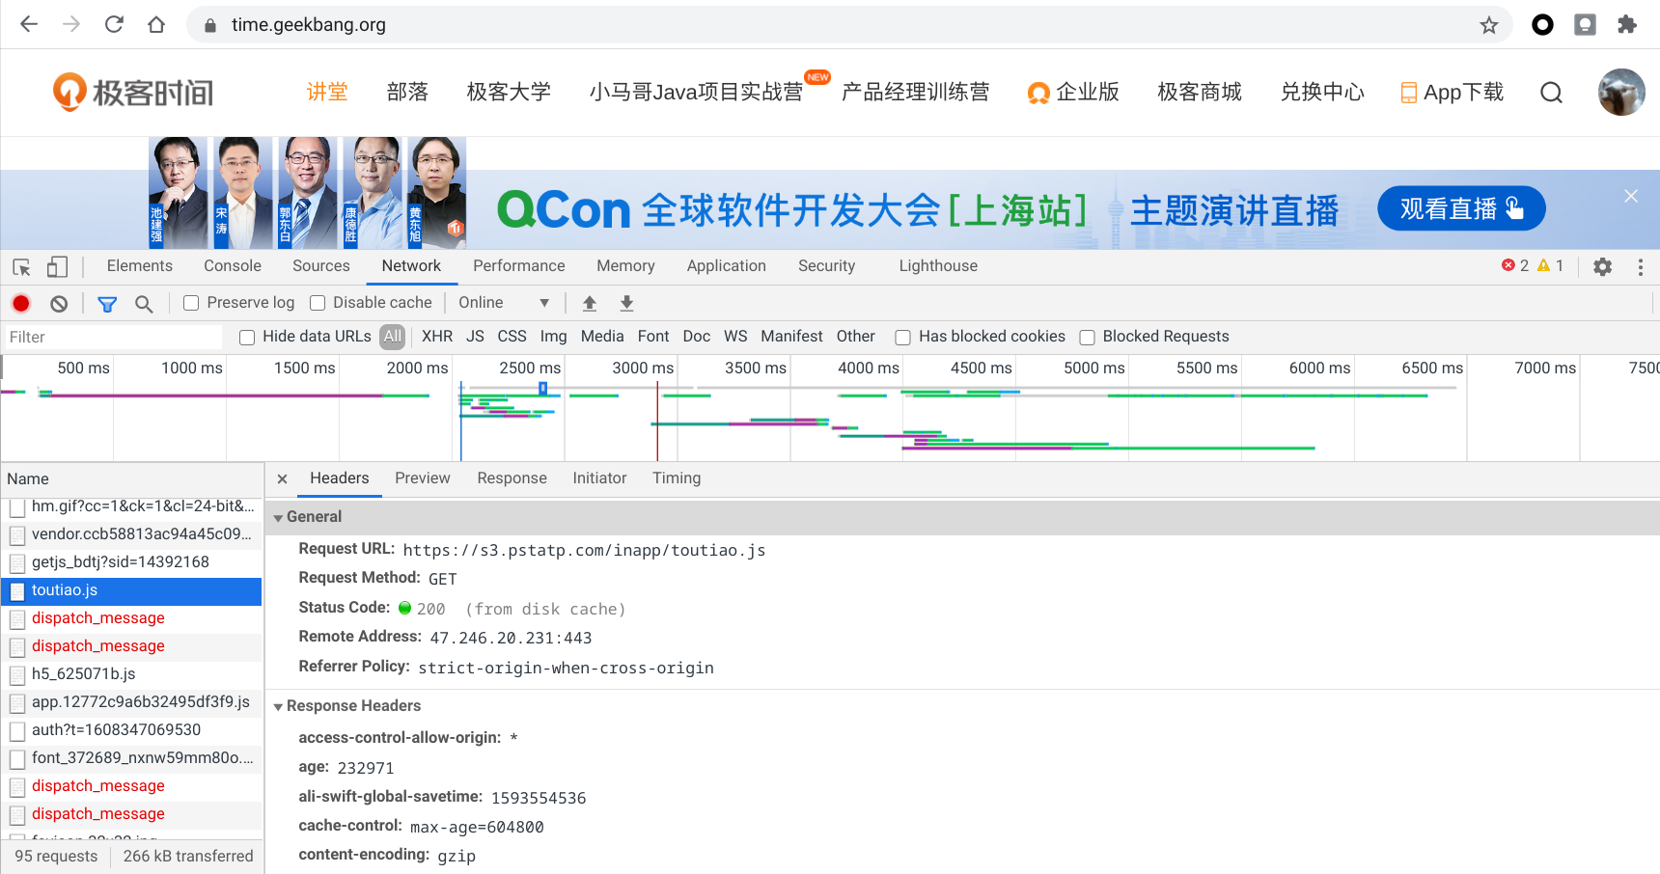
Task: Switch to the Elements tab
Action: pyautogui.click(x=140, y=265)
